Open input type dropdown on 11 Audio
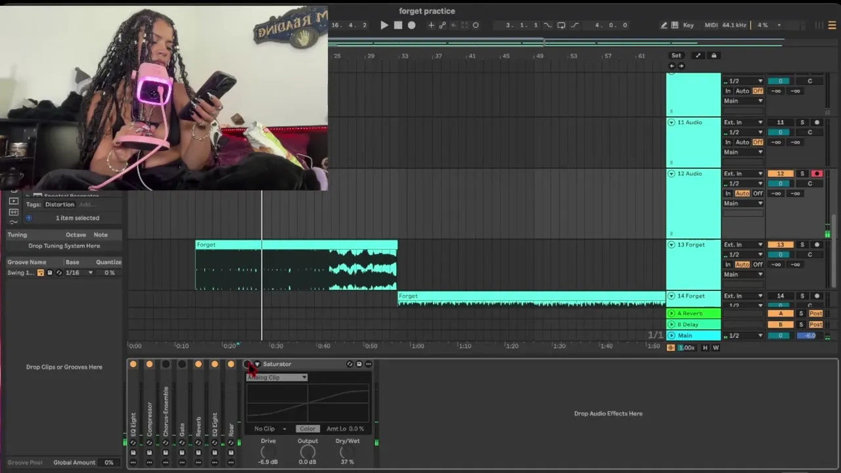The width and height of the screenshot is (841, 473). [x=743, y=122]
